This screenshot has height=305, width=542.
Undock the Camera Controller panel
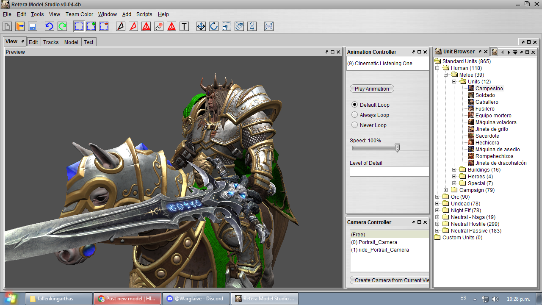pyautogui.click(x=414, y=222)
